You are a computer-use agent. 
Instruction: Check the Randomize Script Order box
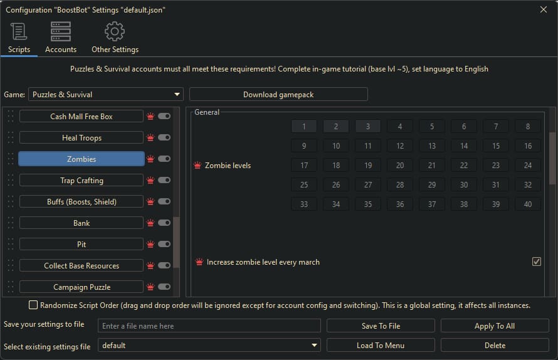click(x=33, y=305)
